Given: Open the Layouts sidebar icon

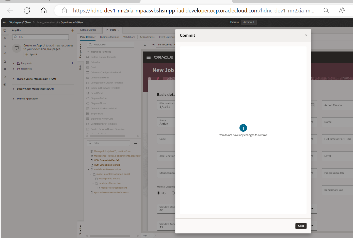Looking at the screenshot, I should (5, 46).
